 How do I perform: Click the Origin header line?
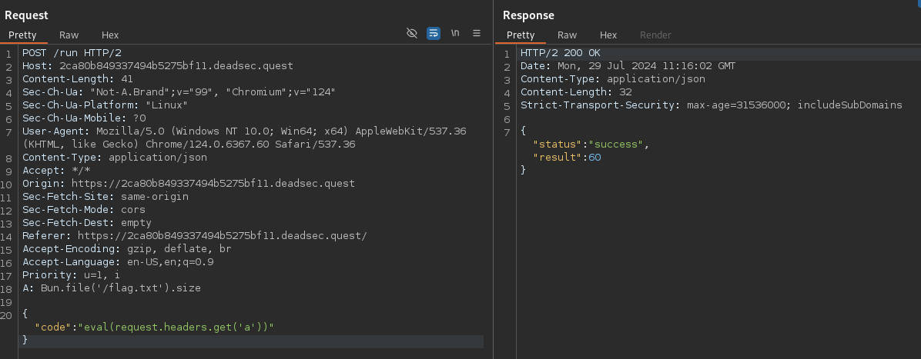189,183
